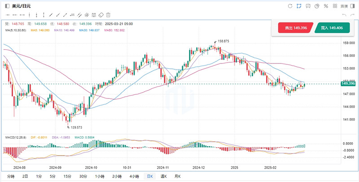This screenshot has height=182, width=359.
Task: Switch to the 日K timeframe tab
Action: 150,176
